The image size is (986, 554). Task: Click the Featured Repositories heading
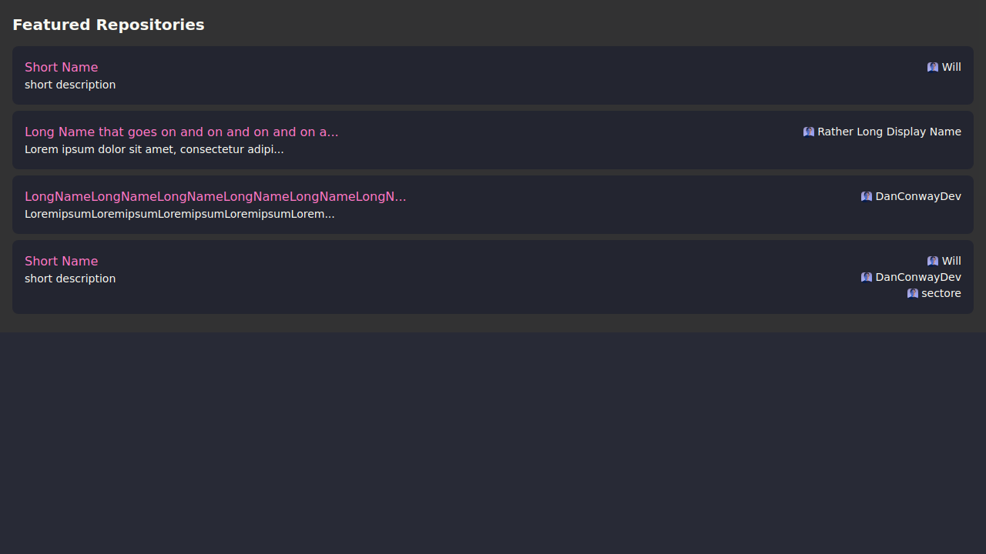click(x=109, y=25)
